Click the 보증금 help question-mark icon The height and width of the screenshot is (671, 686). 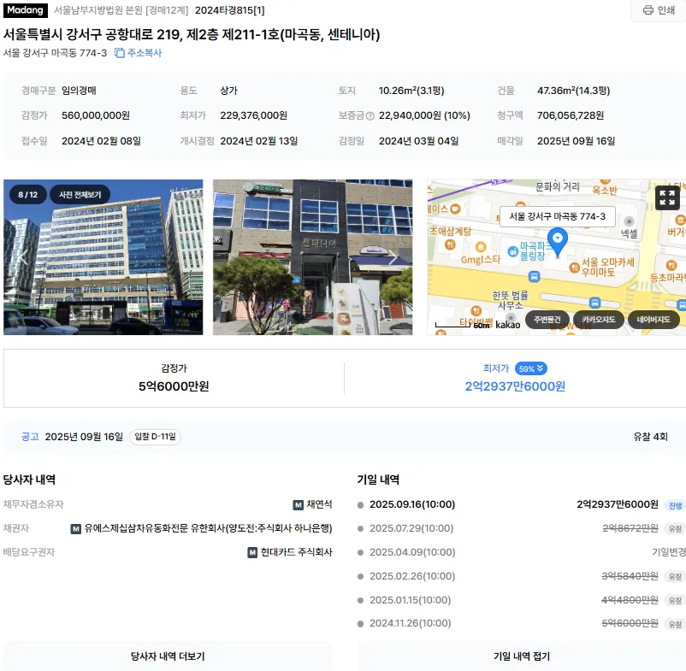pyautogui.click(x=370, y=116)
